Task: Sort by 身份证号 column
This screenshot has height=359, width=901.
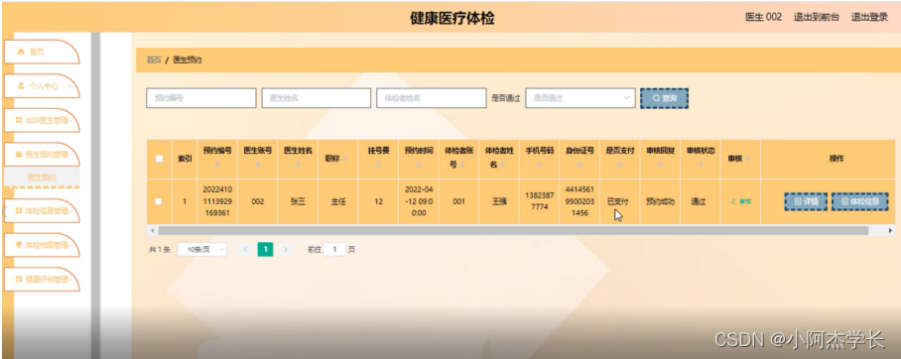Action: [579, 165]
